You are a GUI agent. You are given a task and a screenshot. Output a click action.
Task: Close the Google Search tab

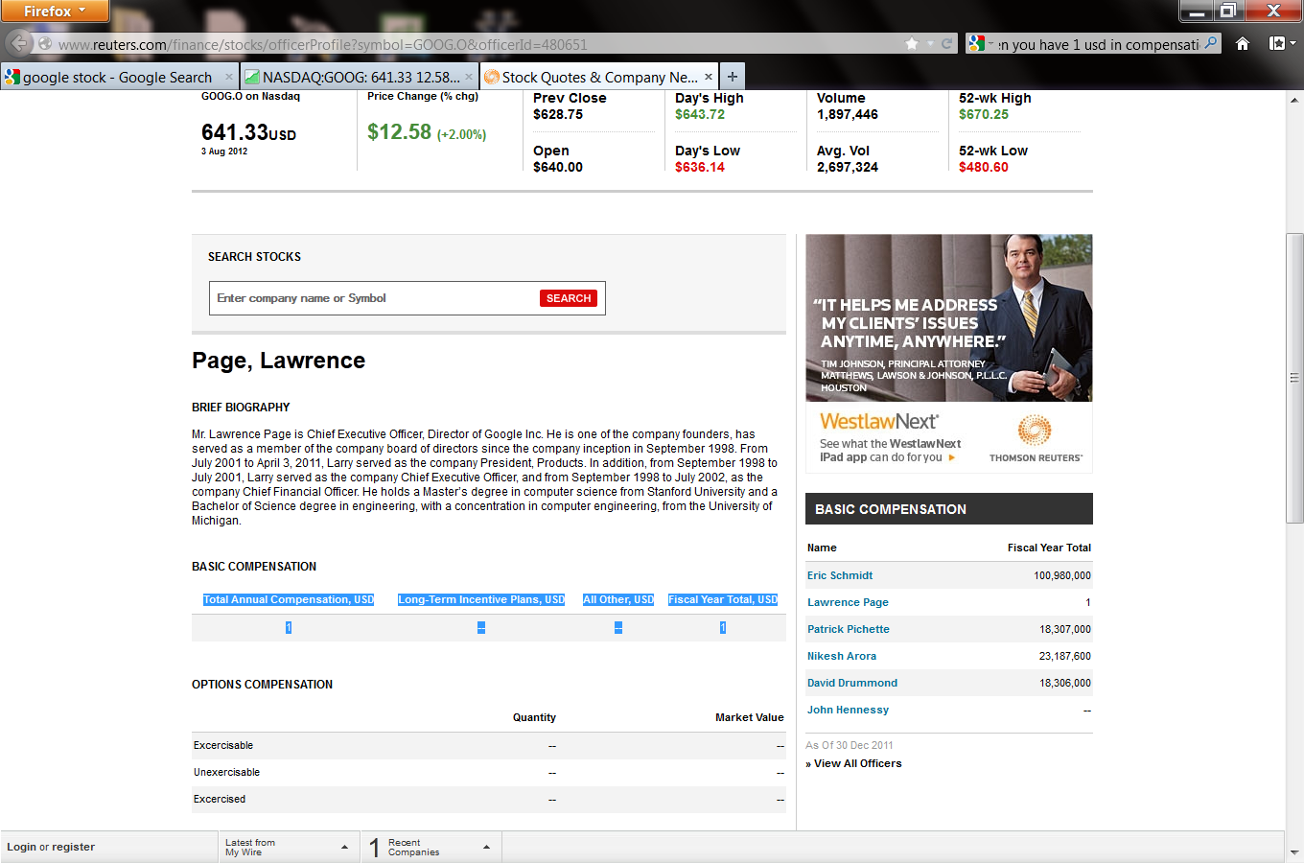(x=228, y=77)
